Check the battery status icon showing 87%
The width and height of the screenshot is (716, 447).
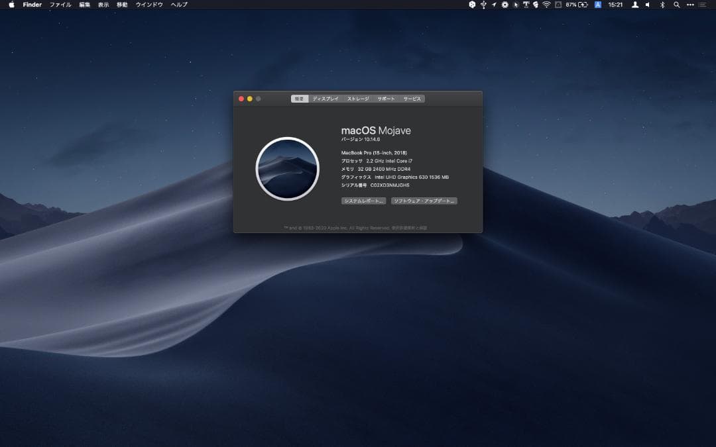point(574,5)
